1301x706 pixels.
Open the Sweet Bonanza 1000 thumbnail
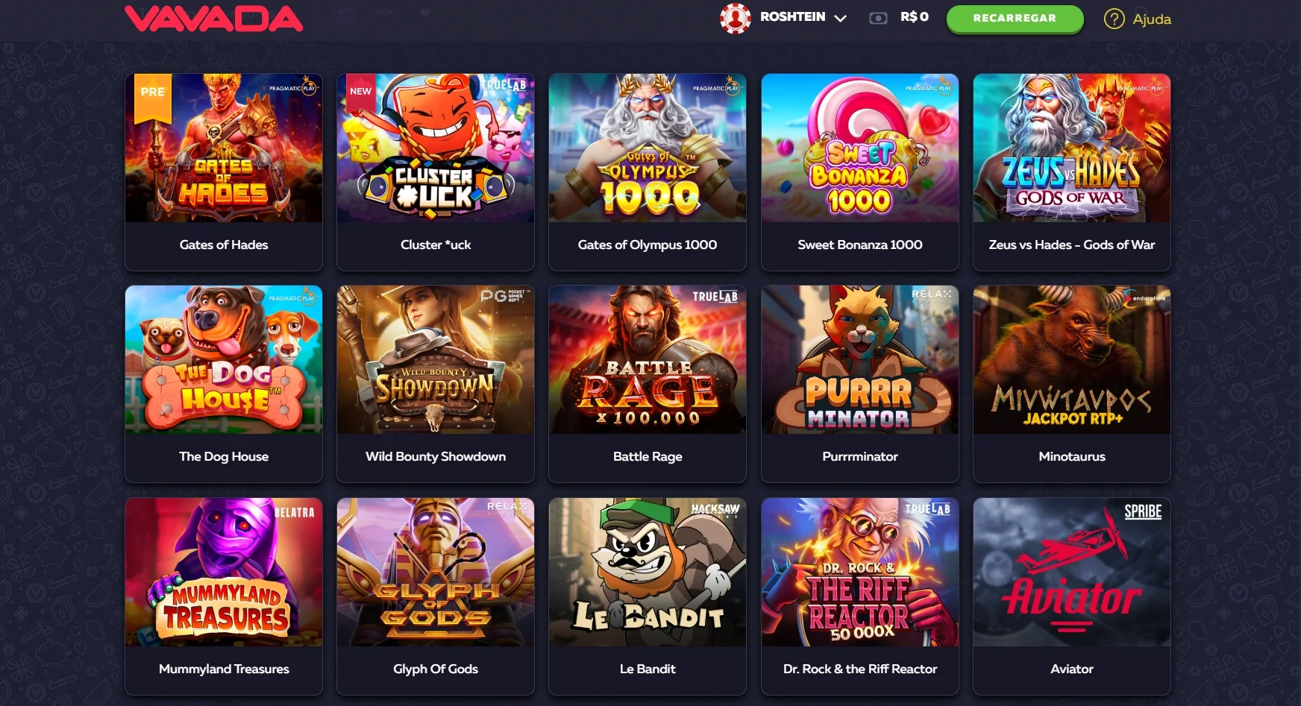859,148
